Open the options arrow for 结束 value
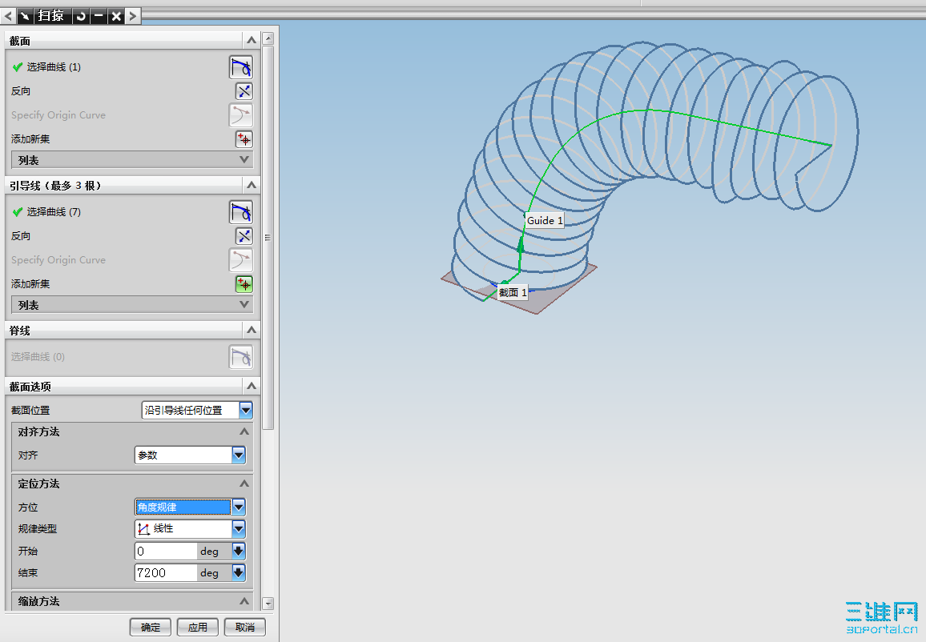Image resolution: width=926 pixels, height=642 pixels. click(x=239, y=573)
